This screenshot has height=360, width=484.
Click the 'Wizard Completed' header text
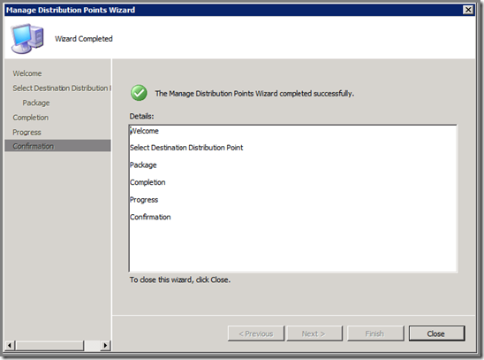[84, 39]
